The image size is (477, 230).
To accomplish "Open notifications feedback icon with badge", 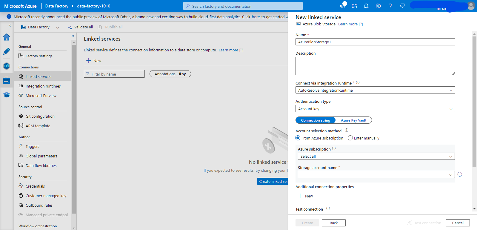I will tap(343, 6).
